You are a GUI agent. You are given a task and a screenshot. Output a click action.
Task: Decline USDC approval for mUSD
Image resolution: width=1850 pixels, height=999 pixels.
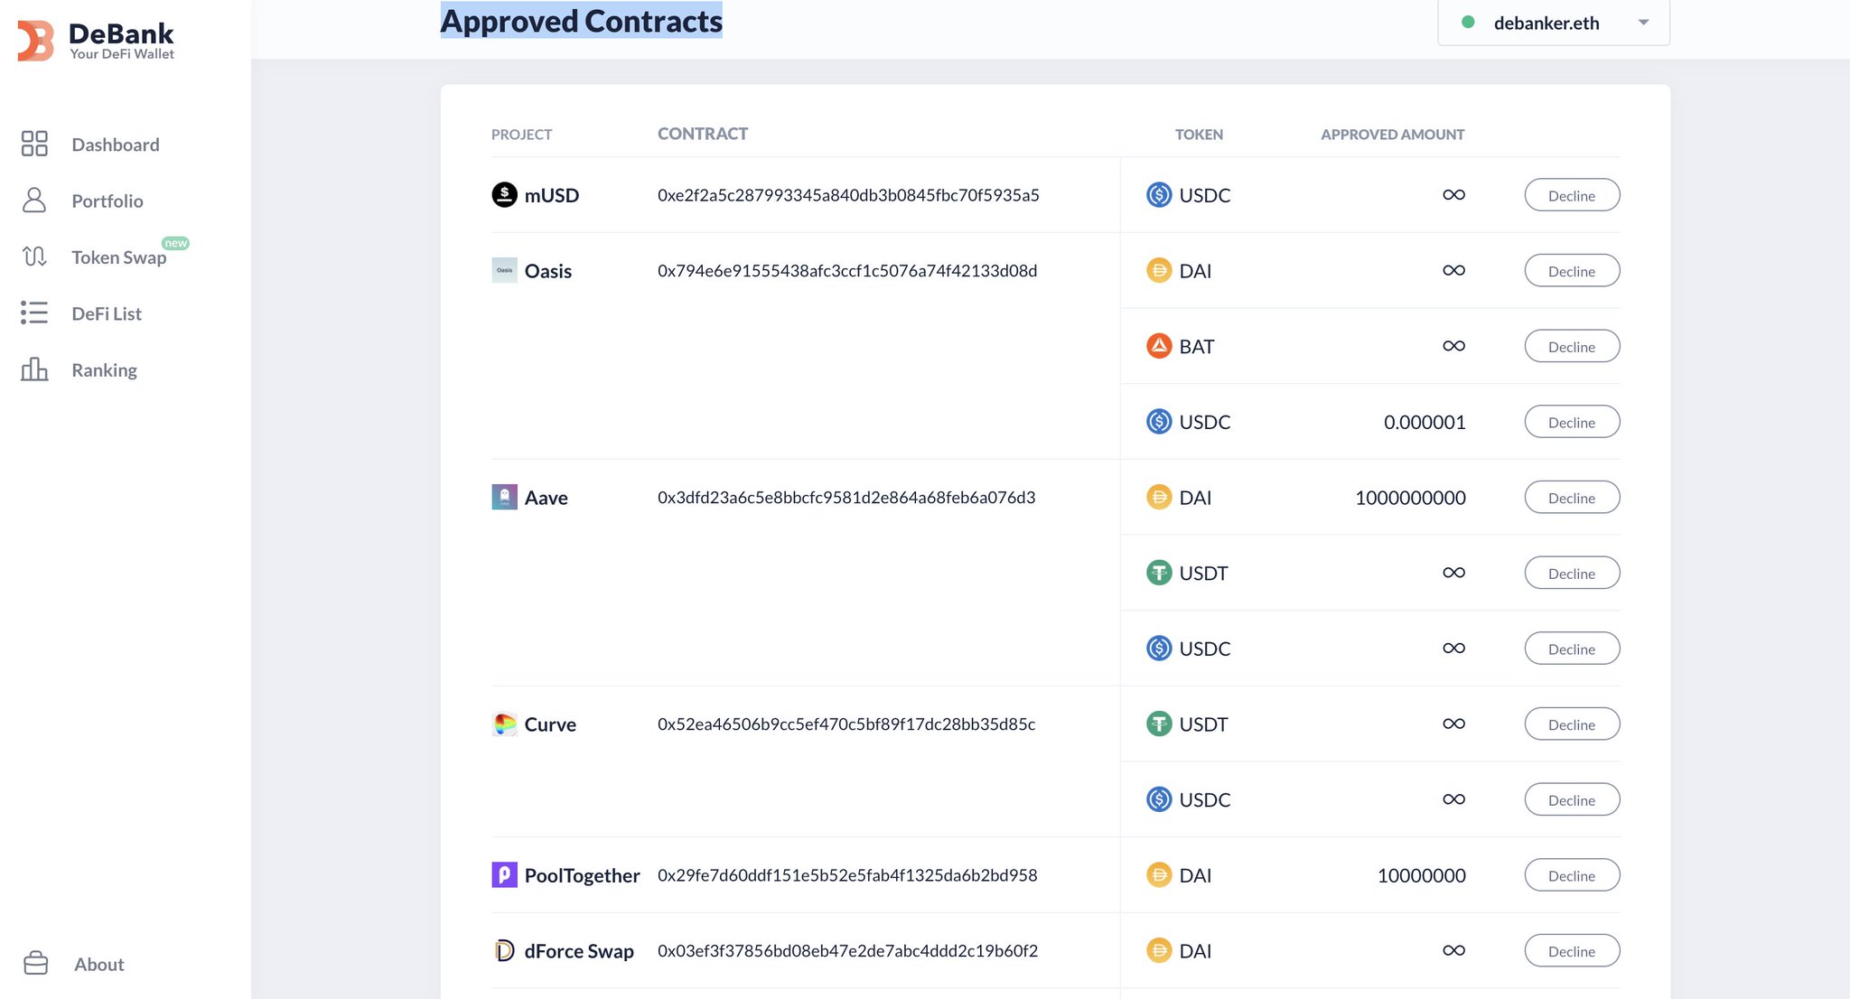pyautogui.click(x=1572, y=194)
